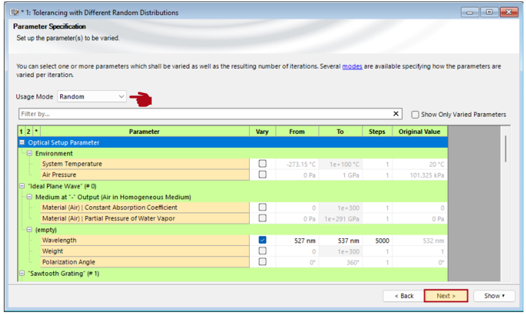Collapse Medium at "-" Output node

(x=30, y=196)
